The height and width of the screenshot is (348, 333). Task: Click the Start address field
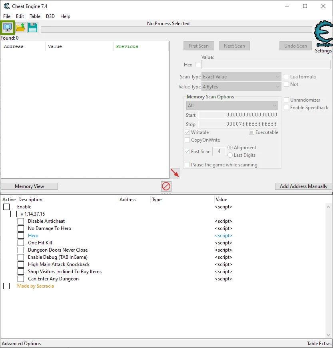(238, 115)
